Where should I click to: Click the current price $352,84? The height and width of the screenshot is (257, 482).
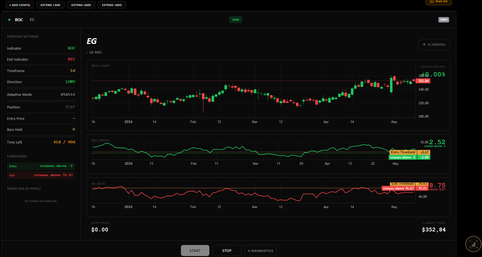point(434,230)
